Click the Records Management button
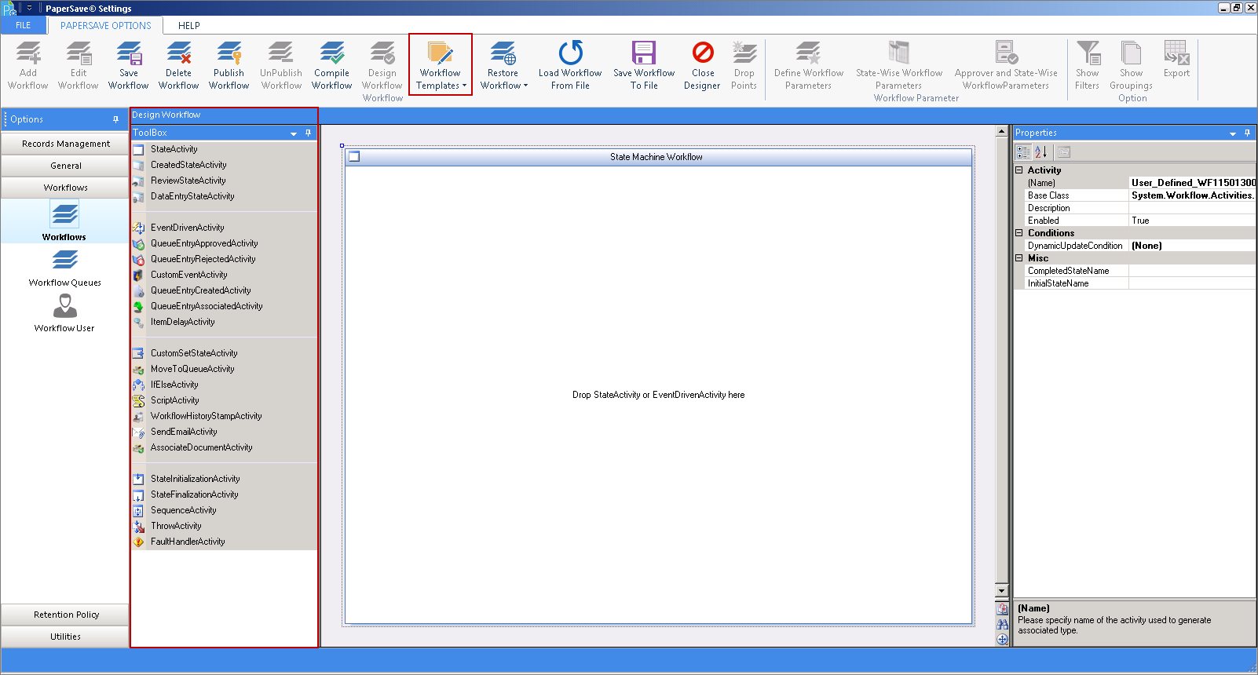Viewport: 1258px width, 675px height. click(65, 144)
